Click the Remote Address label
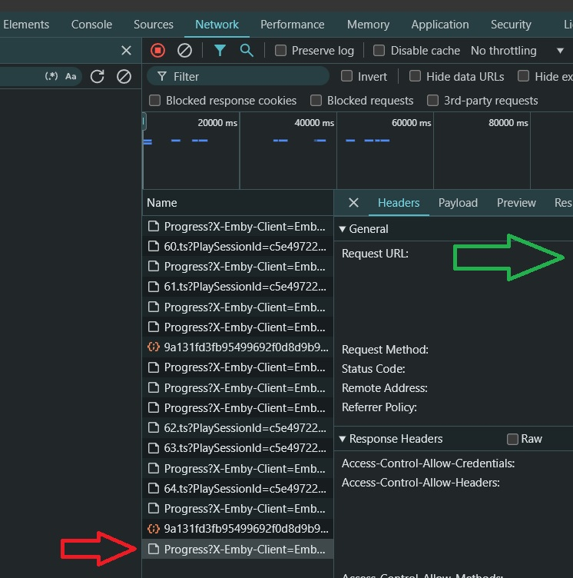Screen dimensions: 573x578 coord(384,388)
